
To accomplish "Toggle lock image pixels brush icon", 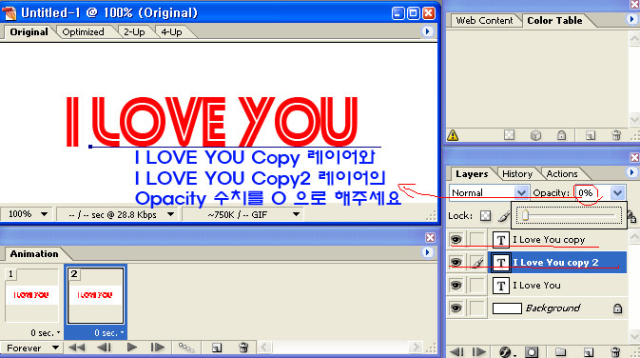I will (504, 216).
